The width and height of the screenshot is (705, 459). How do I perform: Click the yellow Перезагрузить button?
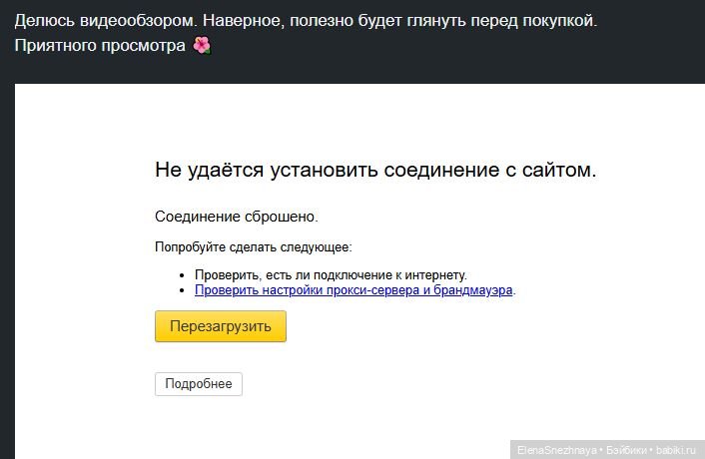coord(221,326)
